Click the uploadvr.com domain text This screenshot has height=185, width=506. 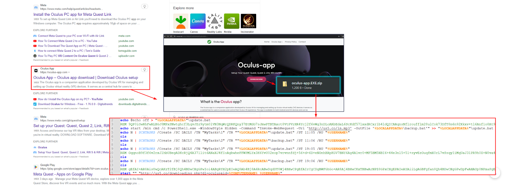click(x=126, y=56)
